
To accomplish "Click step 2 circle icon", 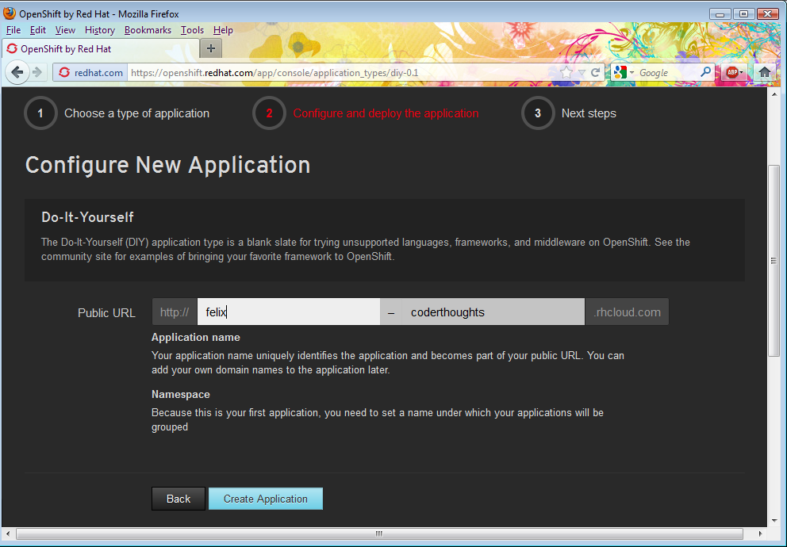I will 269,113.
